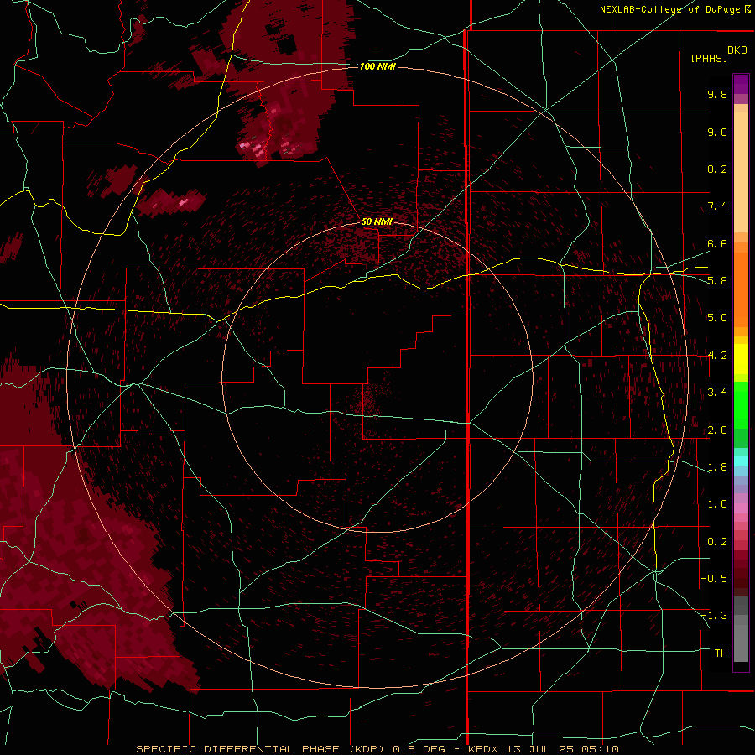Click the 3.4 value on the color scale
Viewport: 755px width, 755px height.
click(x=717, y=393)
